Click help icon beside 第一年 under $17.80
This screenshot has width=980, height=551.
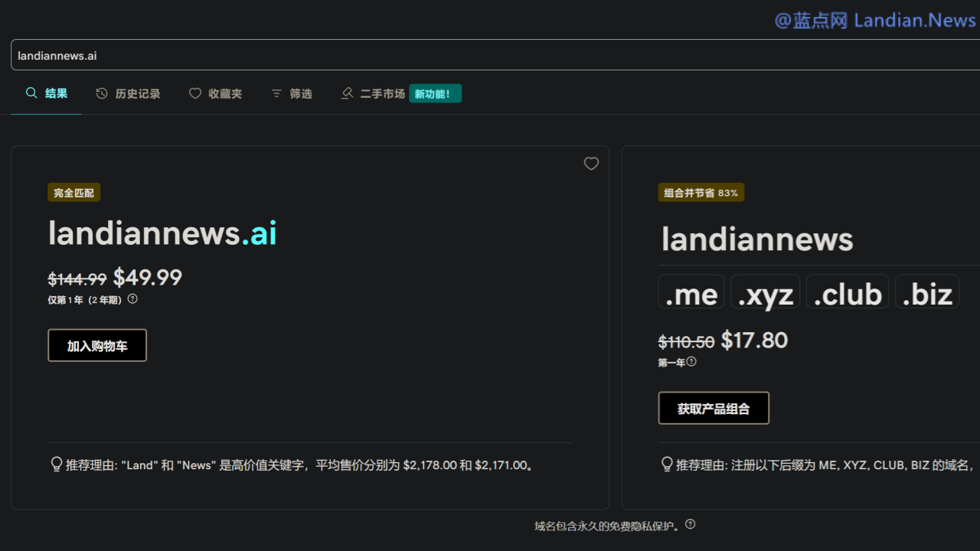coord(691,361)
